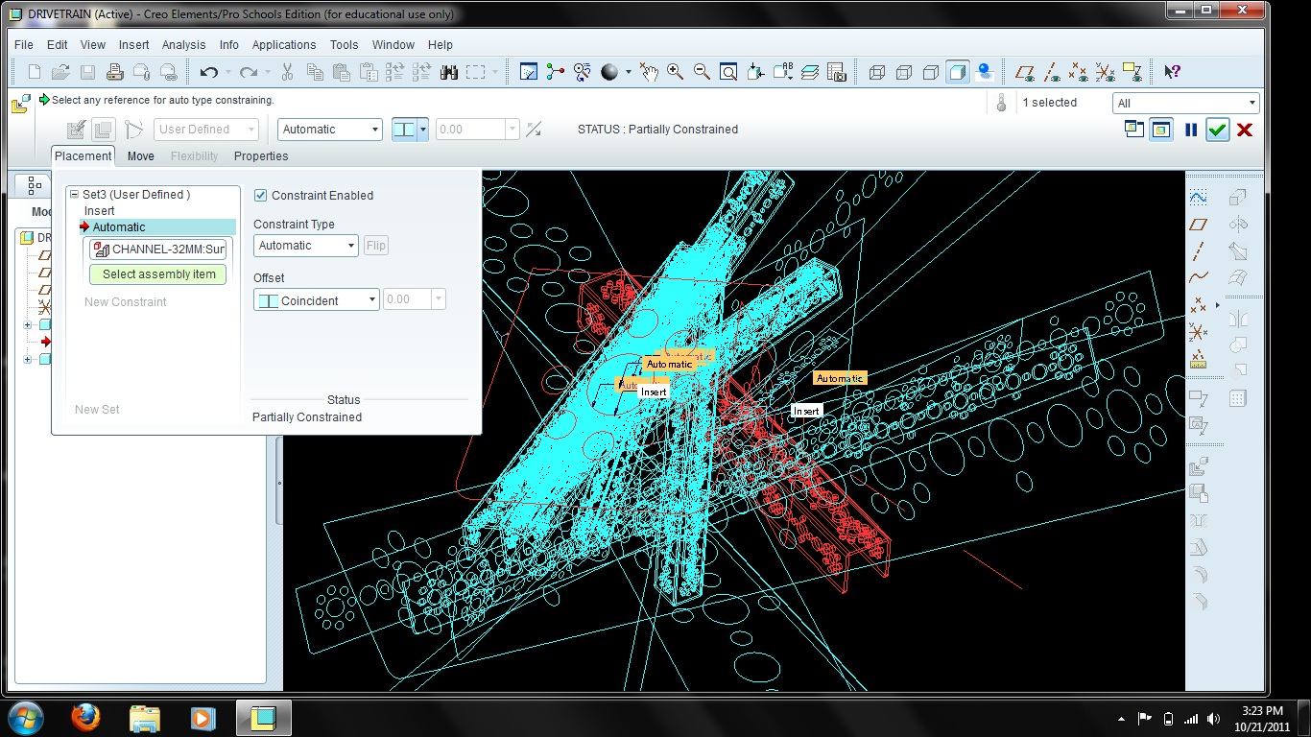Toggle no hidden display mode

point(930,72)
